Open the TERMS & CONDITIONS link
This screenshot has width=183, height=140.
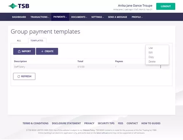(x=35, y=123)
